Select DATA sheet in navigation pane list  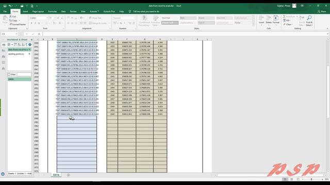[x=19, y=79]
